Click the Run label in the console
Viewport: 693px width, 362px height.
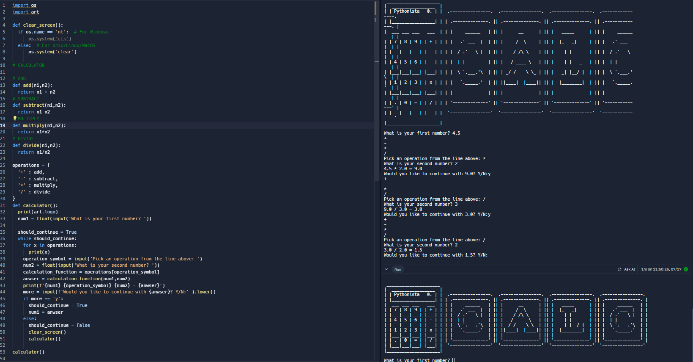(x=398, y=270)
